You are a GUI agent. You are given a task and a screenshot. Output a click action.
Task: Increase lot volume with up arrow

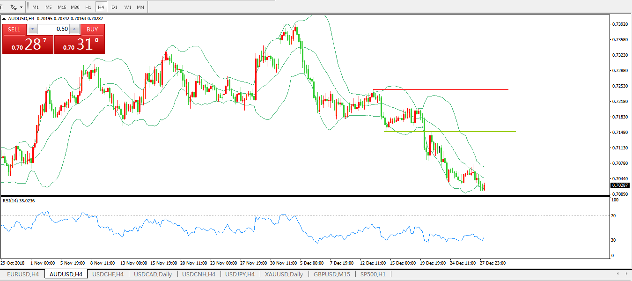pos(74,29)
